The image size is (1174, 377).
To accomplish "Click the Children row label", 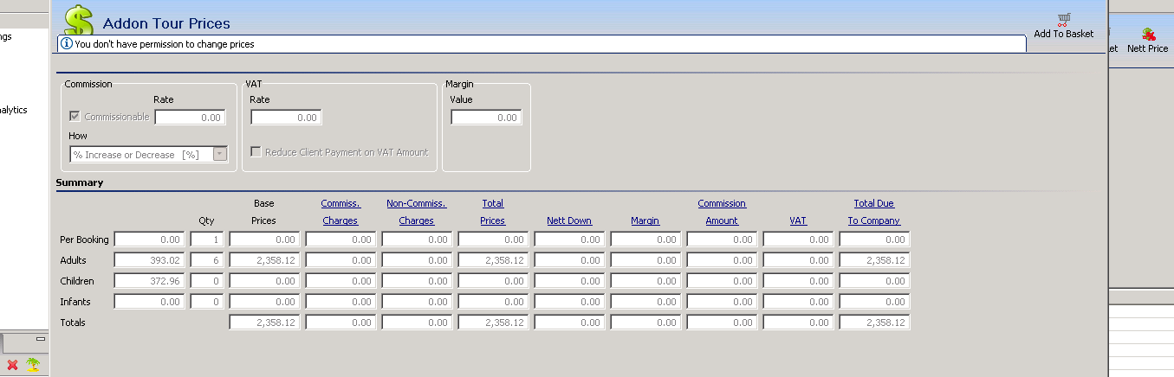I will (x=76, y=281).
